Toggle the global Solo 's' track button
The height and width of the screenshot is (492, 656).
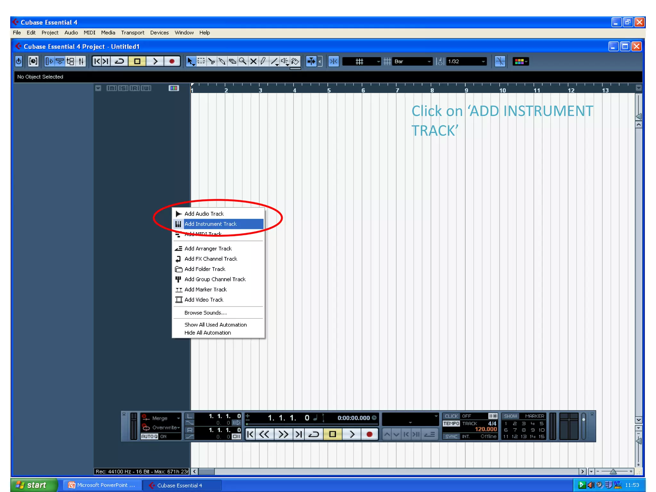(x=123, y=88)
